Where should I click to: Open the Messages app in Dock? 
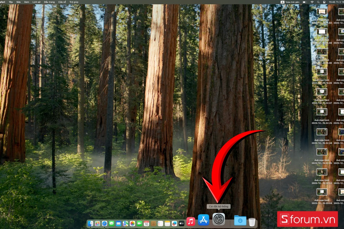pyautogui.click(x=112, y=224)
